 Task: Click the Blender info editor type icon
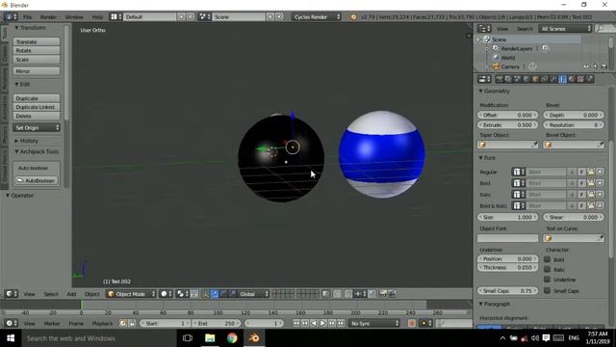pos(11,17)
